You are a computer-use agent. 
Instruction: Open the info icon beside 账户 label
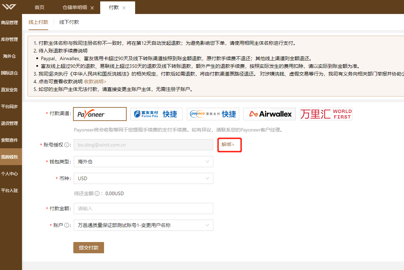pos(67,225)
